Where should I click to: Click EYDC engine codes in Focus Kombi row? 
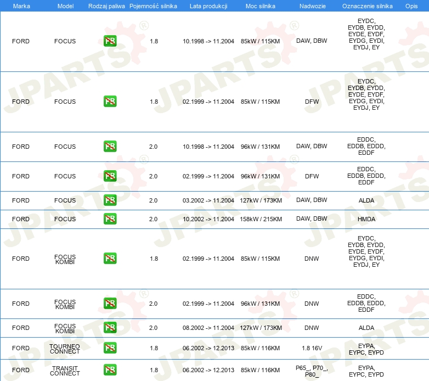[366, 251]
